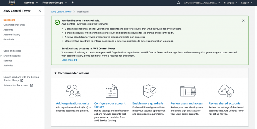Expand the Shared accounts tree arrow
This screenshot has height=129, width=257.
pos(1,56)
